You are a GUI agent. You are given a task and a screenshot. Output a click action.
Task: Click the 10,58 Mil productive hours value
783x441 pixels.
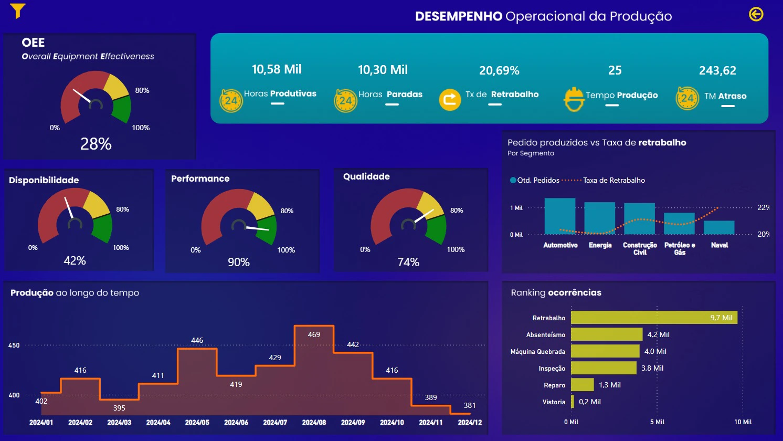point(277,69)
